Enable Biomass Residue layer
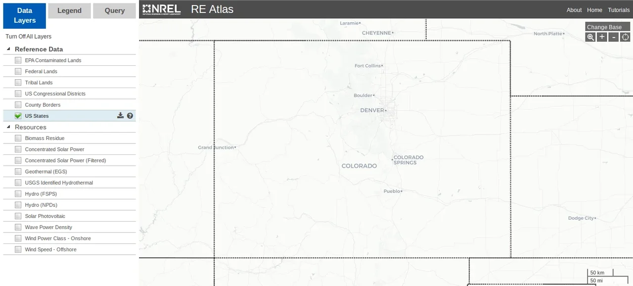Image resolution: width=633 pixels, height=286 pixels. coord(18,138)
